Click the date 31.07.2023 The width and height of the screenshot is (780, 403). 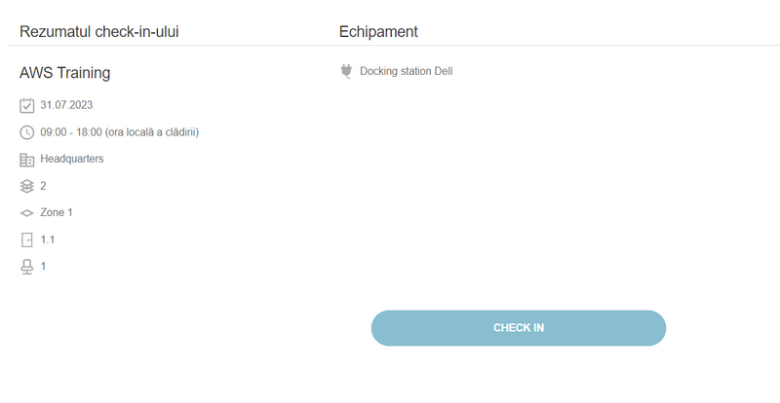tap(66, 105)
